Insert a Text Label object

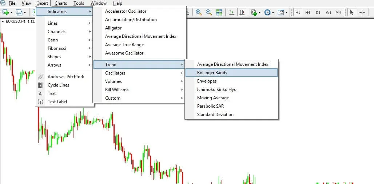click(x=64, y=101)
